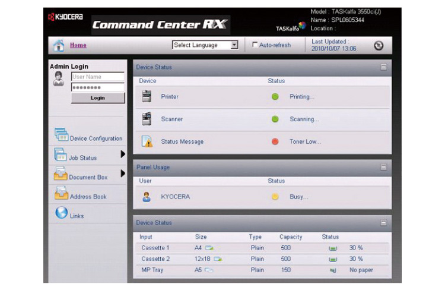Click Cassette 1 paper level icon
Viewport: 445px width, 290px height.
[x=333, y=248]
